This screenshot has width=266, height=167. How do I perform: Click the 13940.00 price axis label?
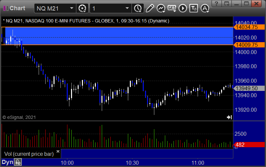coord(246,95)
